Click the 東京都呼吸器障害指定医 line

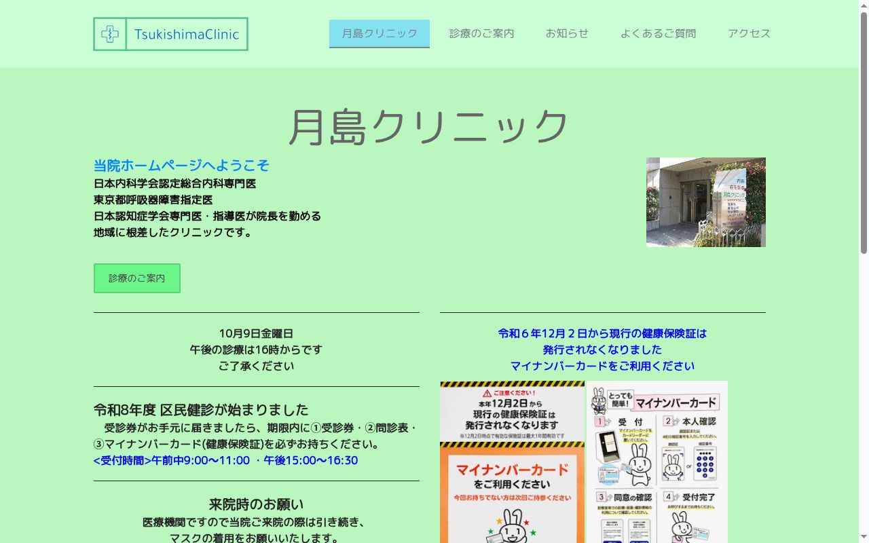[153, 200]
